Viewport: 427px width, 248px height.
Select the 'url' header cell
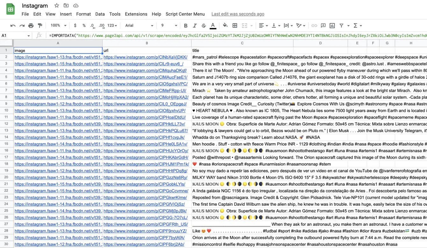(147, 50)
